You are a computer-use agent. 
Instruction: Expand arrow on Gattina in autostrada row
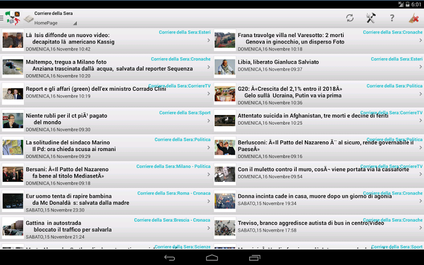[x=208, y=228]
